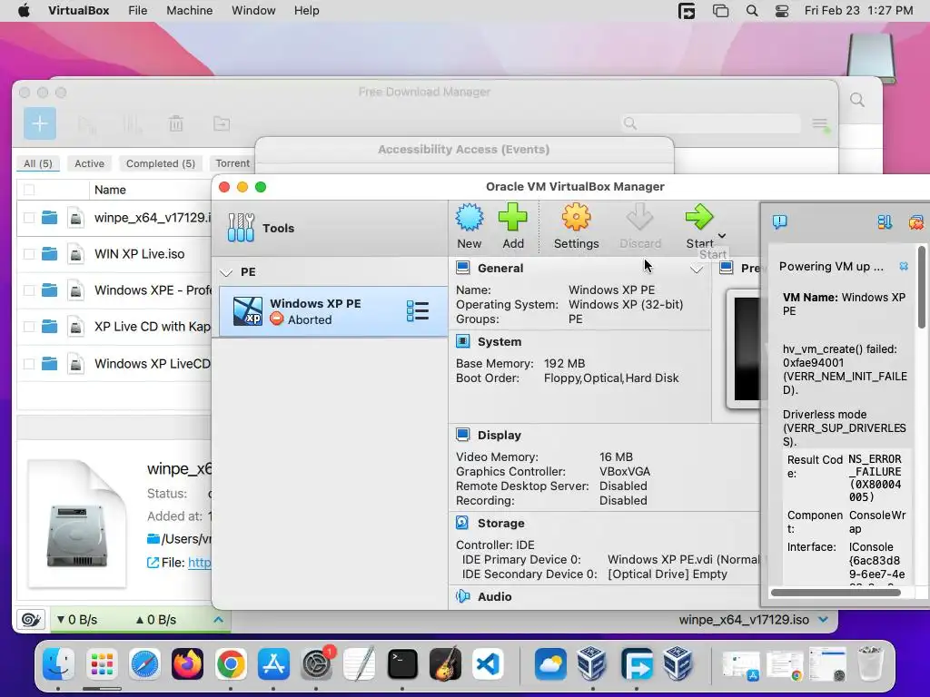This screenshot has height=697, width=930.
Task: Open the Help menu
Action: [307, 11]
